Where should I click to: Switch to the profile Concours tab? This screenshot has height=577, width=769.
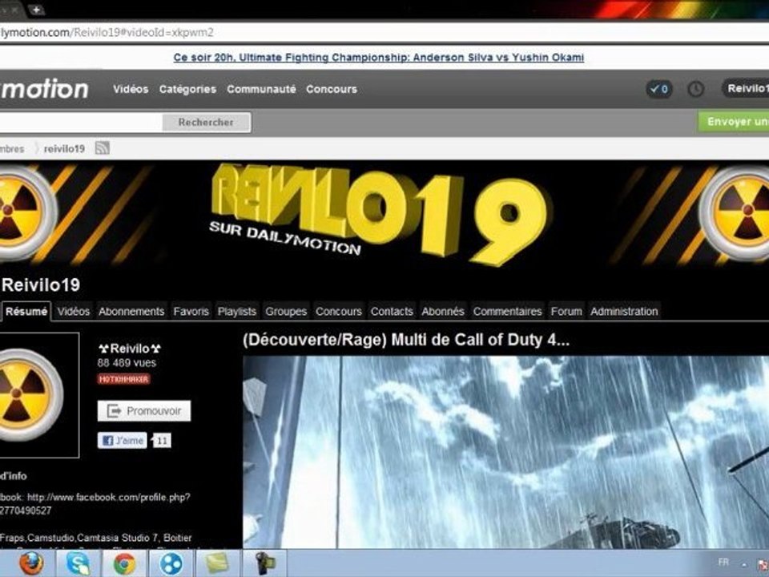click(339, 311)
